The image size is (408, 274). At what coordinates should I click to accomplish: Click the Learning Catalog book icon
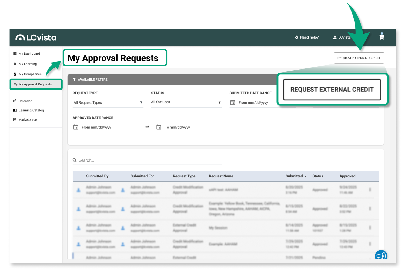click(x=15, y=110)
